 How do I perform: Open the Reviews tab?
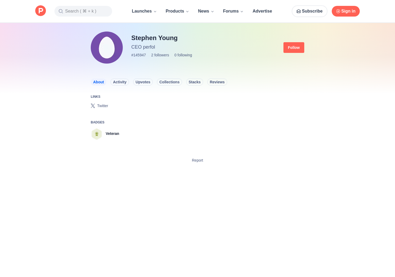(217, 82)
